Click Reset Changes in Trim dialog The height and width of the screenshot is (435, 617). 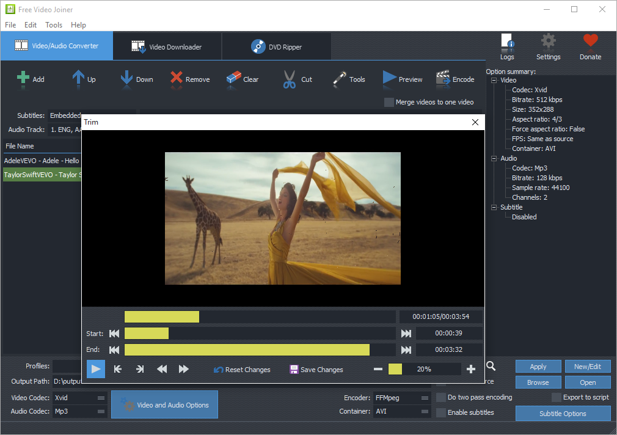(241, 369)
